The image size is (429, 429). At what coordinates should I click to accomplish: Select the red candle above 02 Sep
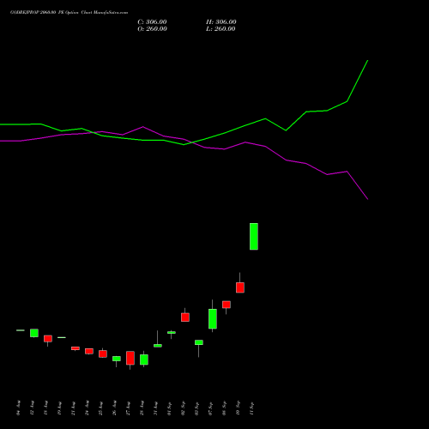185,317
